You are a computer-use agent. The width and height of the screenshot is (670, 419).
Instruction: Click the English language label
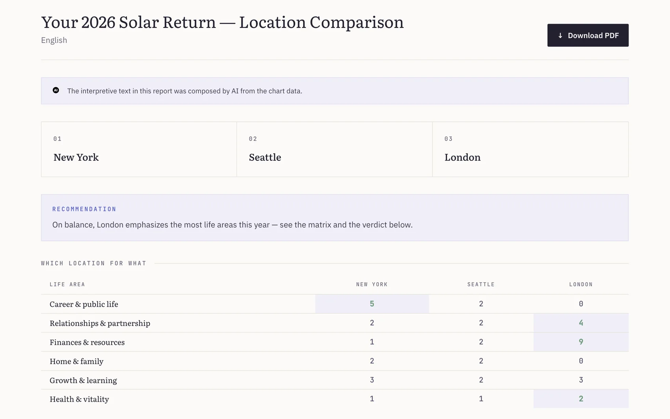(x=54, y=40)
